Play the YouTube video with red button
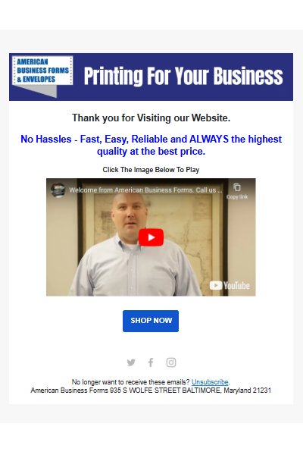Screen dimensions: 303x455 tap(151, 237)
